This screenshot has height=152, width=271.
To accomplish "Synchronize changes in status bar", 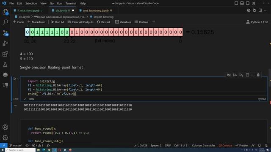I will click(27, 145).
